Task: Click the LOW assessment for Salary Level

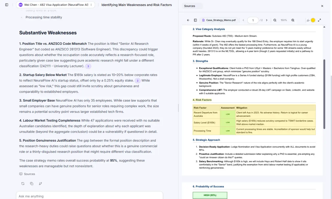Action: pyautogui.click(x=228, y=123)
